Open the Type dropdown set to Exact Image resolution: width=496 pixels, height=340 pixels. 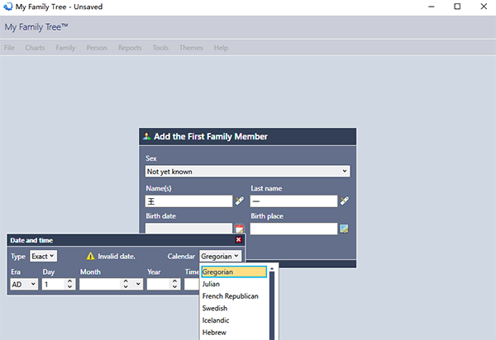pos(44,256)
